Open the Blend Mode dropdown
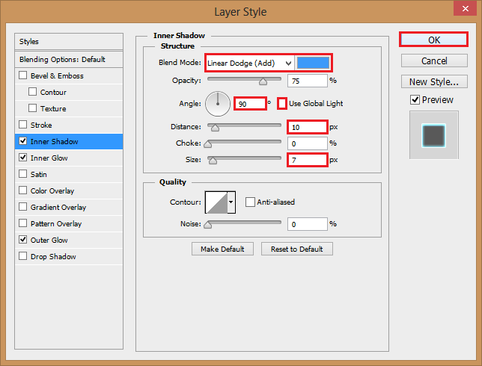The height and width of the screenshot is (366, 482). (249, 63)
